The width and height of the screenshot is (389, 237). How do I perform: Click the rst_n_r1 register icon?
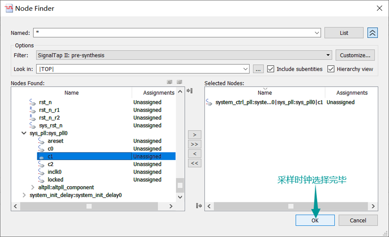[32, 110]
